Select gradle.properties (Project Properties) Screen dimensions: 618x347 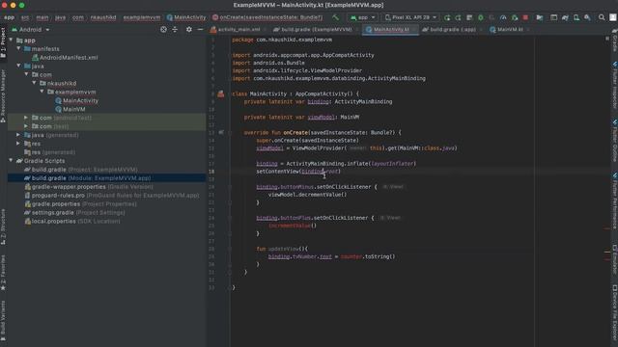(x=84, y=204)
